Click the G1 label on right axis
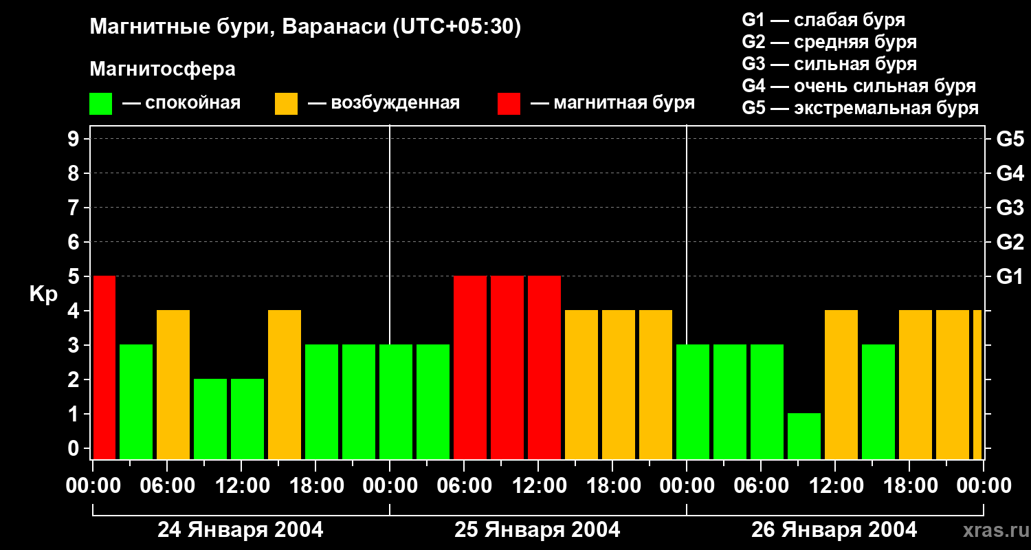The height and width of the screenshot is (550, 1031). 1010,276
